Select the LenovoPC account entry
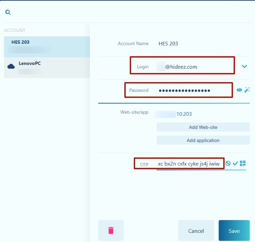The height and width of the screenshot is (242, 255). point(47,67)
